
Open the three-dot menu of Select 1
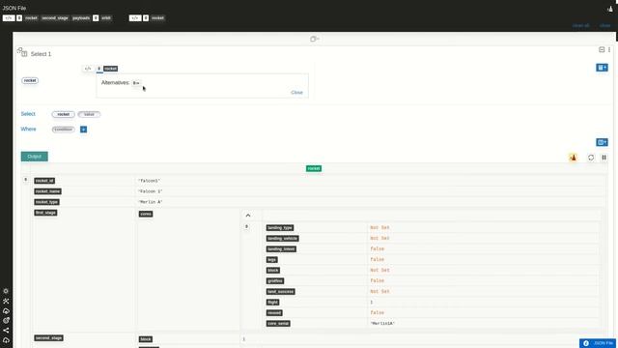(x=609, y=49)
